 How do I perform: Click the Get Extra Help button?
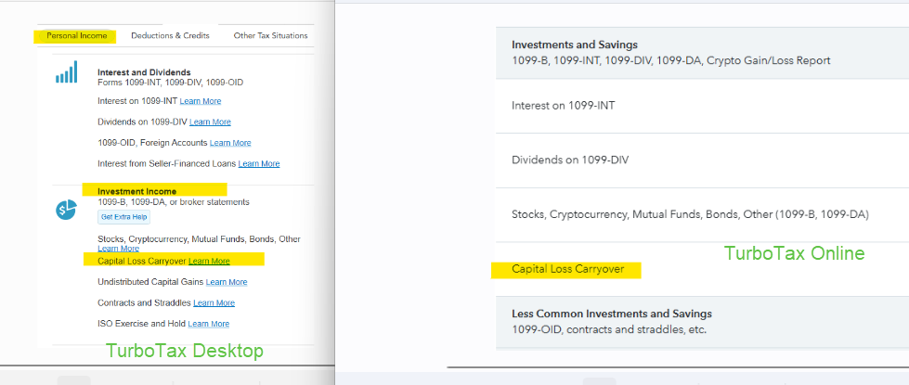(124, 217)
